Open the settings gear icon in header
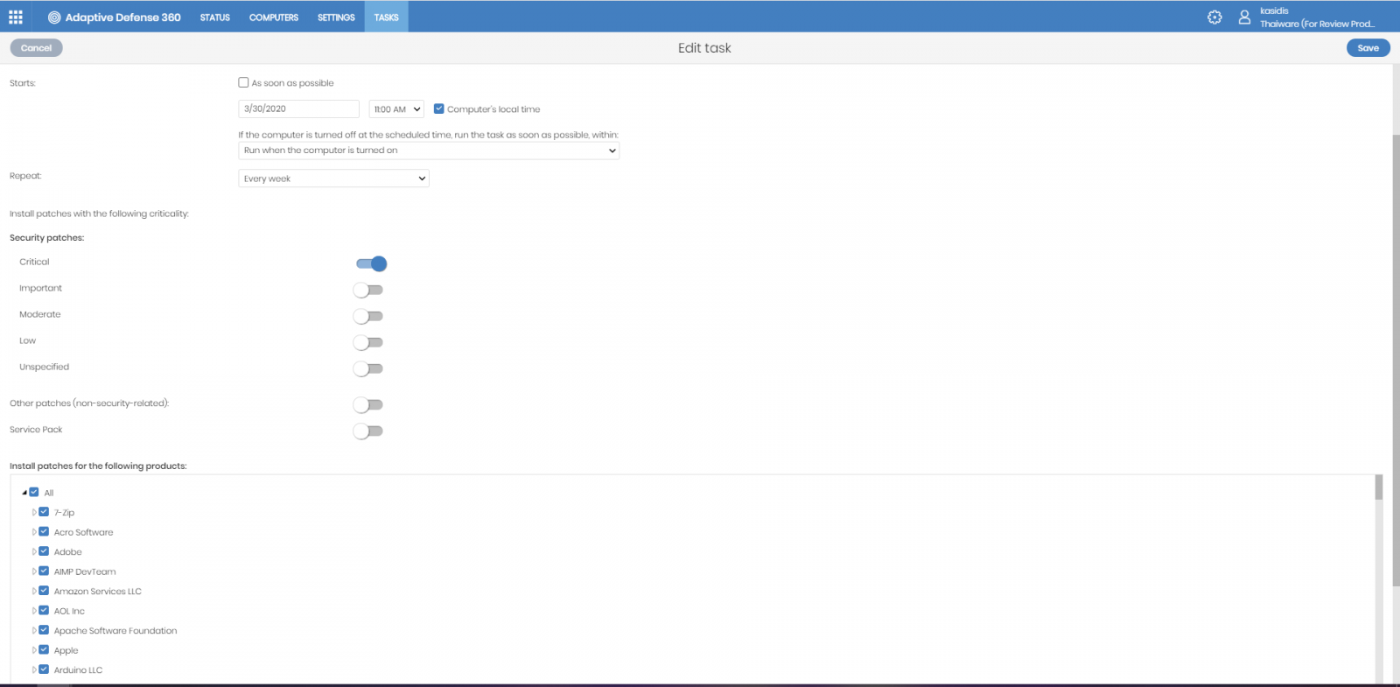The height and width of the screenshot is (687, 1400). pos(1214,17)
